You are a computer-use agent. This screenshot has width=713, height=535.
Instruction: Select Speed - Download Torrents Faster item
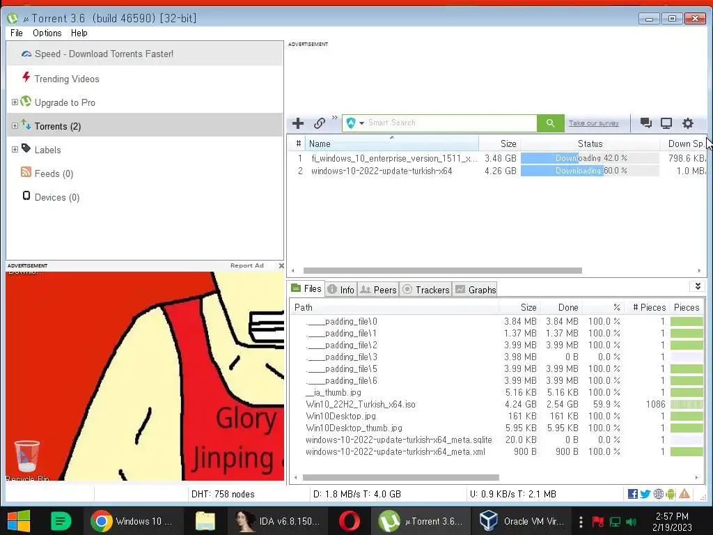pos(145,54)
